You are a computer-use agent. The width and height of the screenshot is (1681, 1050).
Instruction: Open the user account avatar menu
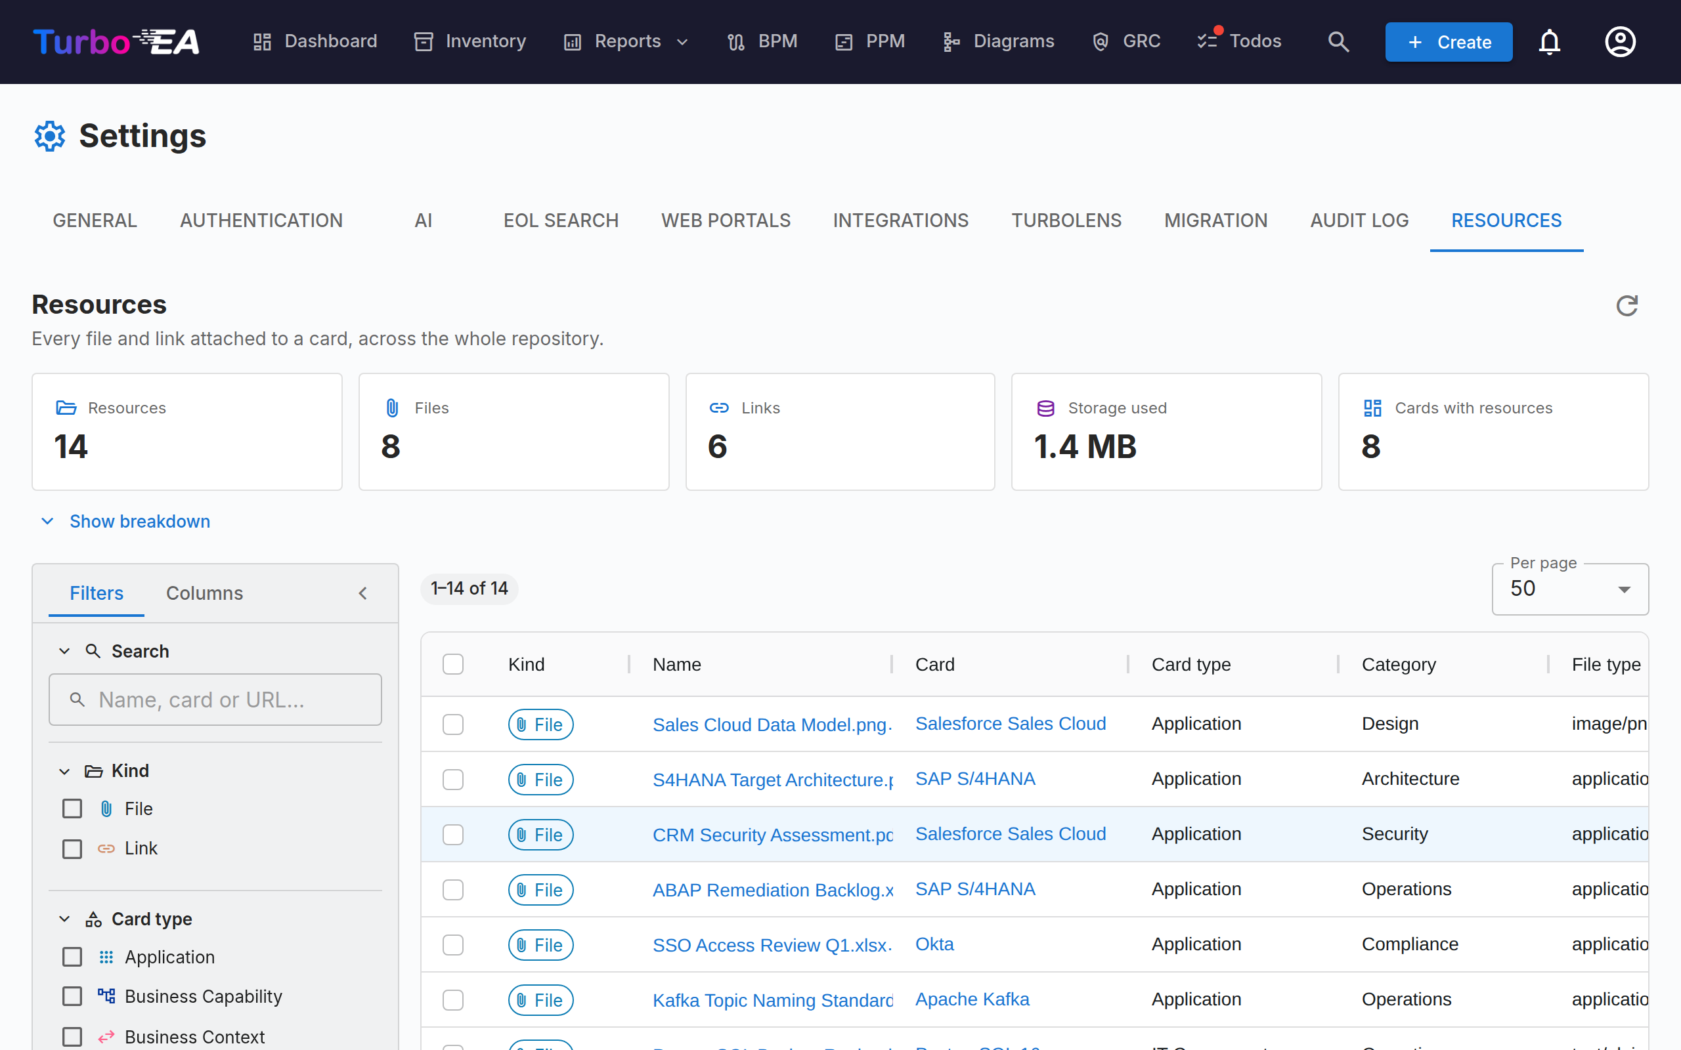(1620, 41)
